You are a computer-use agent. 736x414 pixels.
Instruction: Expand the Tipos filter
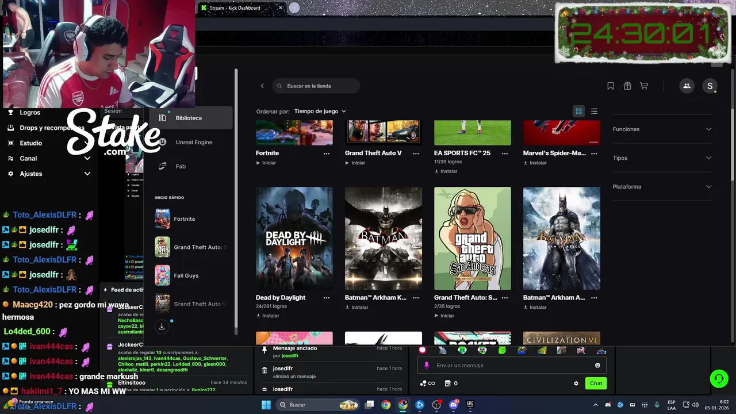pos(662,158)
